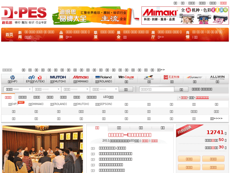This screenshot has height=173, width=230.
Task: Select the red active news tab
Action: click(x=97, y=128)
